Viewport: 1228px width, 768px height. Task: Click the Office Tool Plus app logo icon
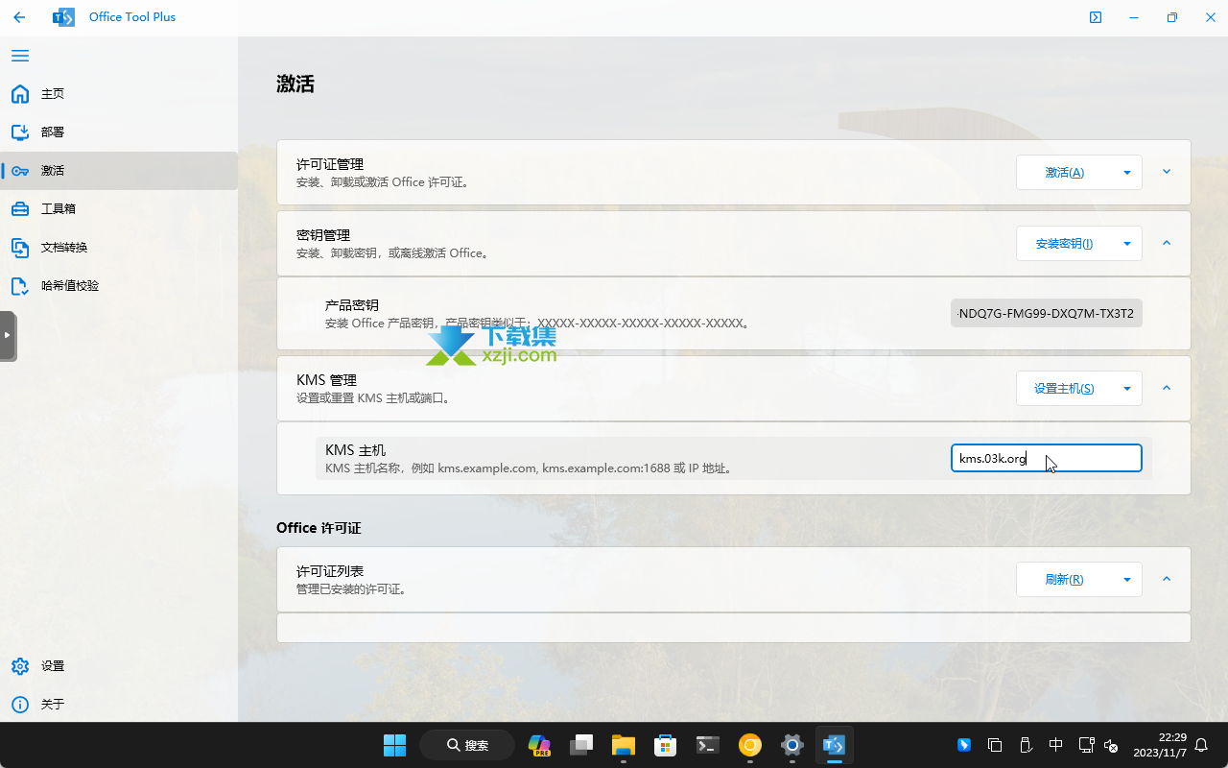tap(63, 17)
